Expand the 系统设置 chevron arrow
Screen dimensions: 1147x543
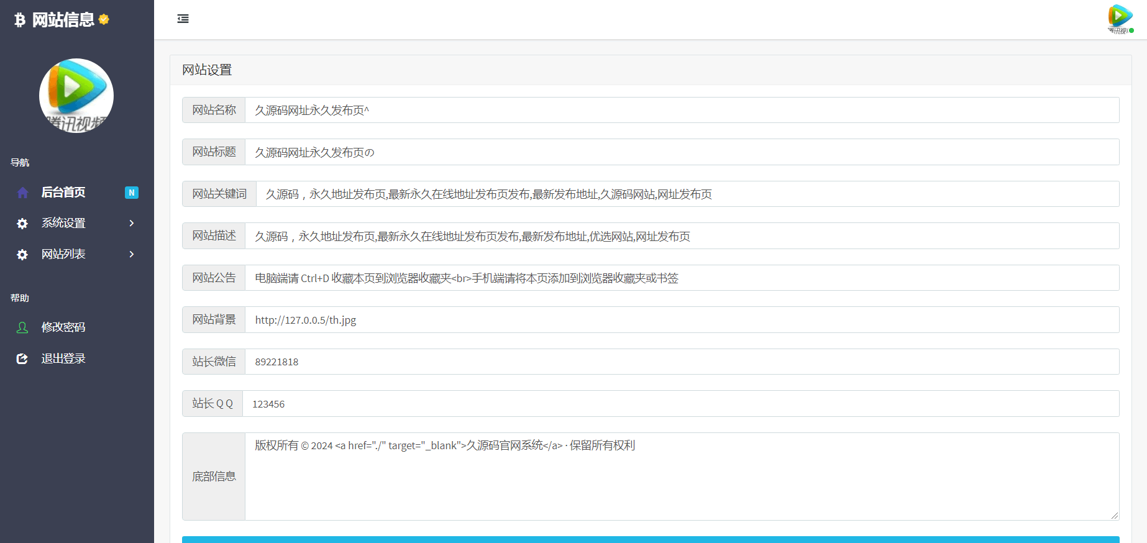click(x=132, y=223)
